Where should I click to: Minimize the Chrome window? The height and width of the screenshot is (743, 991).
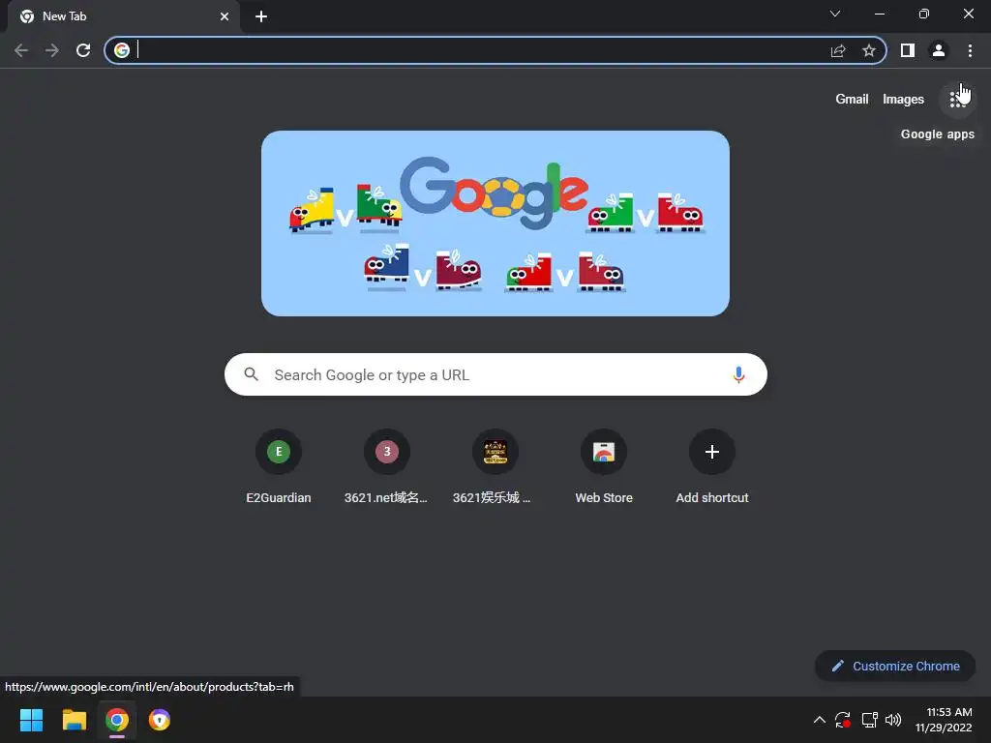pyautogui.click(x=879, y=14)
